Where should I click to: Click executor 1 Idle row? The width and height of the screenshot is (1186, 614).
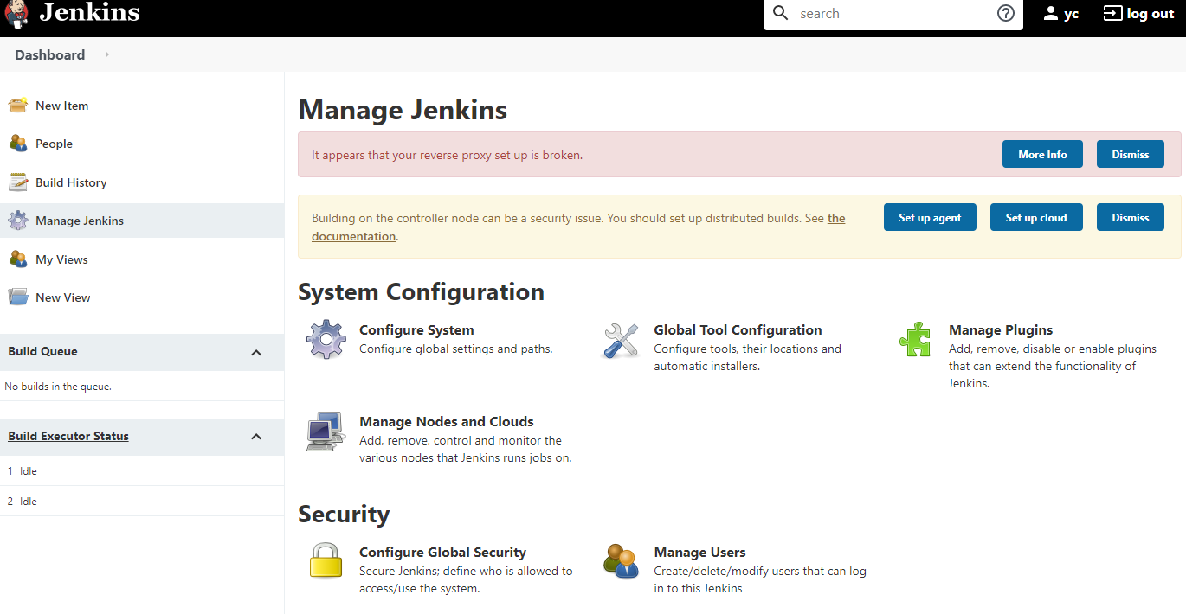click(142, 471)
